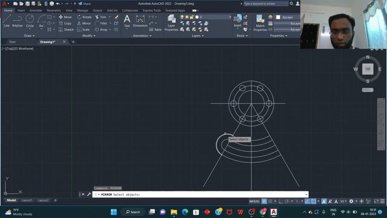Toggle ortho mode in status bar
This screenshot has width=387, height=218.
(x=281, y=201)
